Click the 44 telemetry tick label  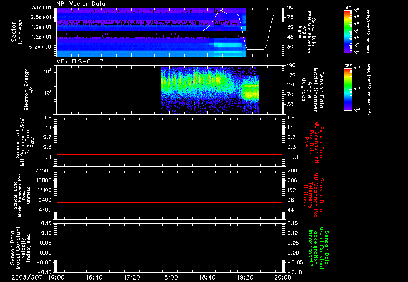click(290, 210)
